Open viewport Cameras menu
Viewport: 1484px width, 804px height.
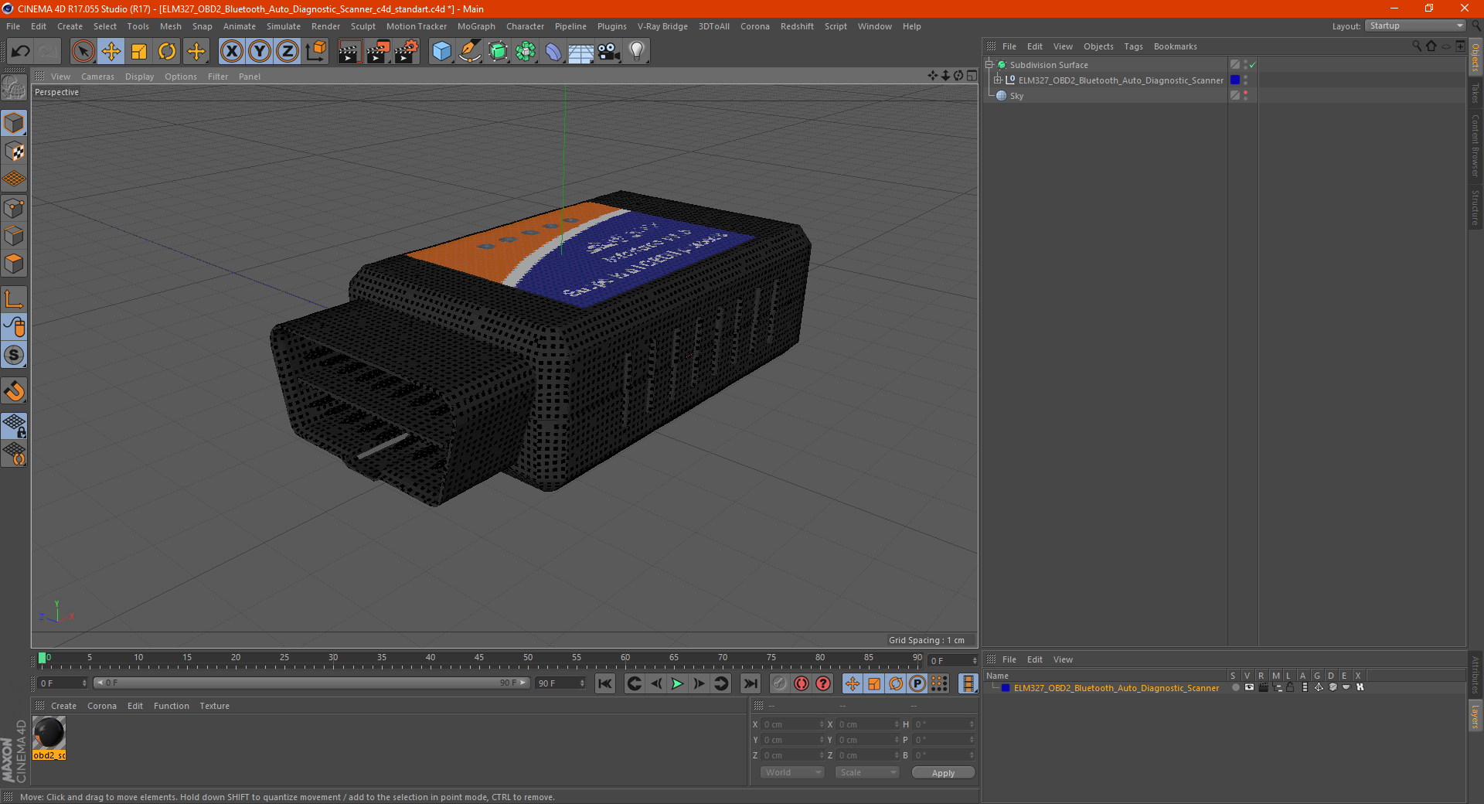point(97,77)
